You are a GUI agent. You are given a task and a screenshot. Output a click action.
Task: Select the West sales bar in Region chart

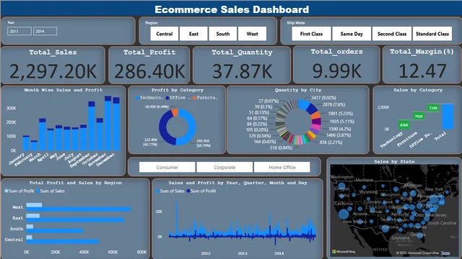(79, 209)
